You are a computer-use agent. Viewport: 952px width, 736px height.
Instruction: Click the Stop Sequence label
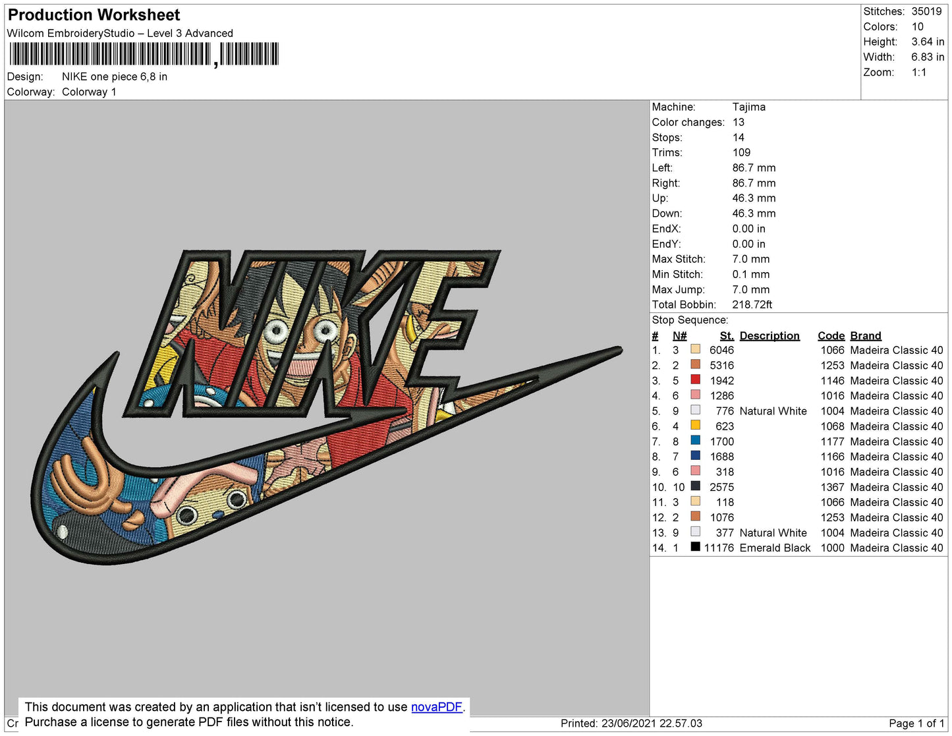point(690,320)
